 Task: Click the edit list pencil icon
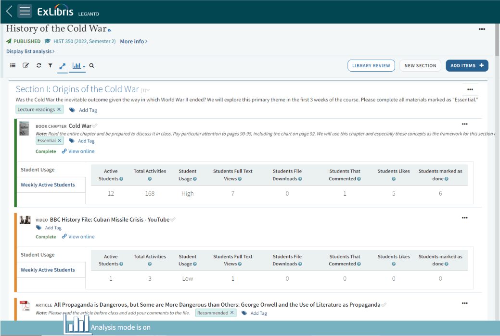(26, 66)
